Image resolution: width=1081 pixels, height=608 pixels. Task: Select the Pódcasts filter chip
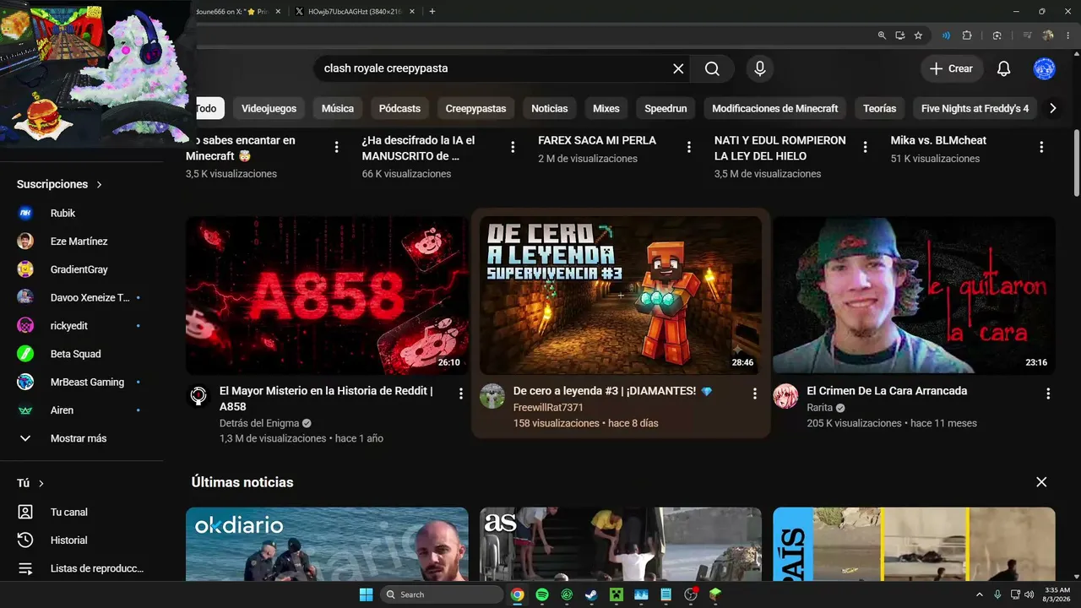pos(399,108)
